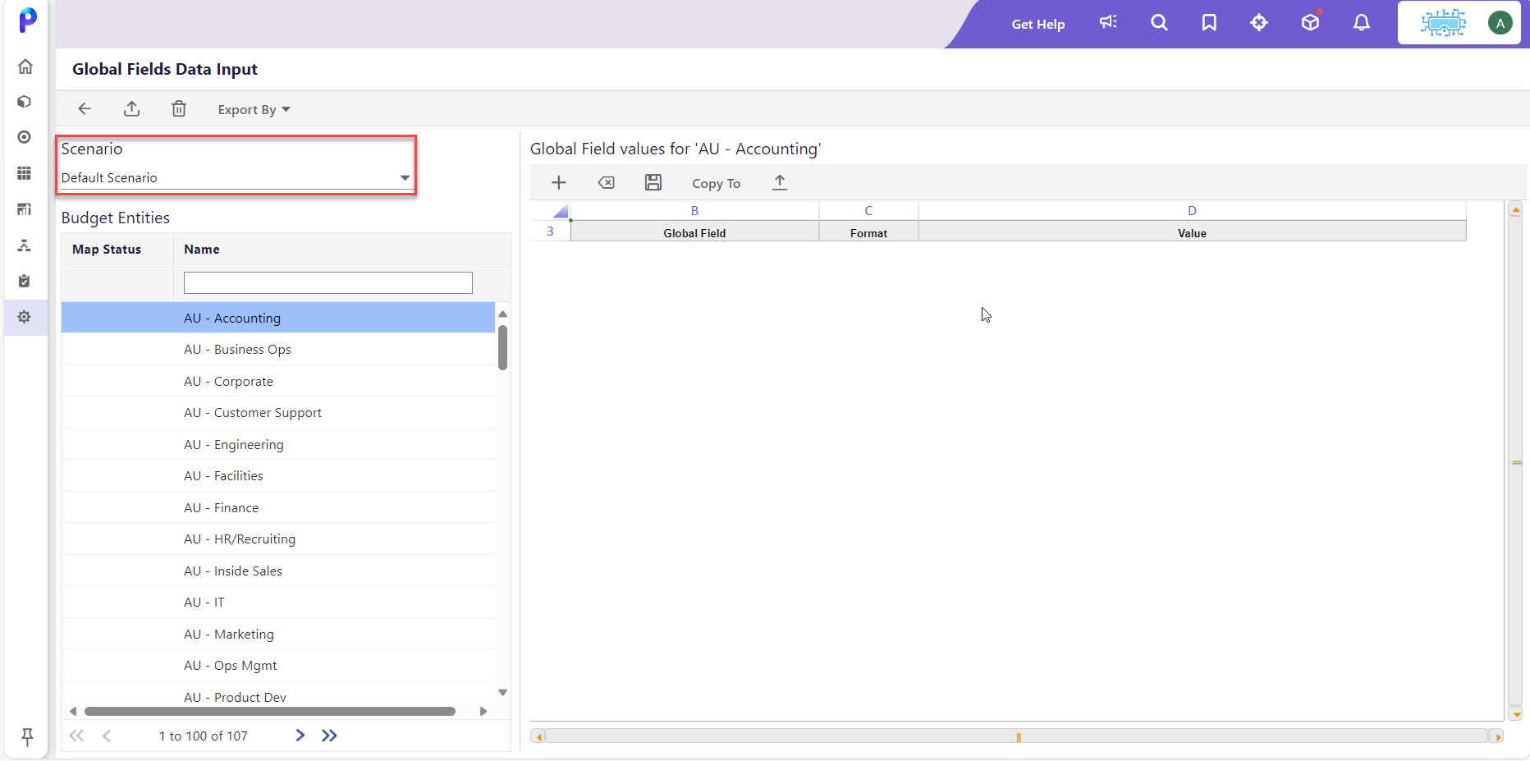Click the back arrow in toolbar

click(x=85, y=108)
